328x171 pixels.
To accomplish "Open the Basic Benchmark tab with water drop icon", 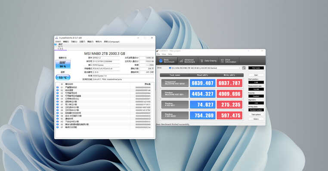I will click(x=167, y=60).
